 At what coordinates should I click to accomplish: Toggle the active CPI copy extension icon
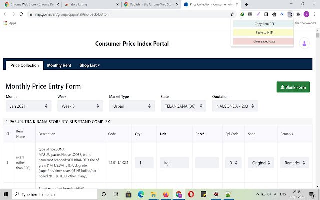(x=290, y=14)
